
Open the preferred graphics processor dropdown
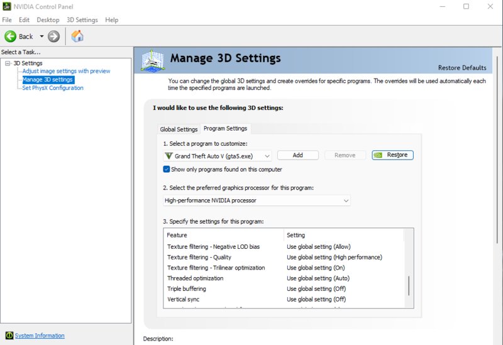[x=257, y=200]
